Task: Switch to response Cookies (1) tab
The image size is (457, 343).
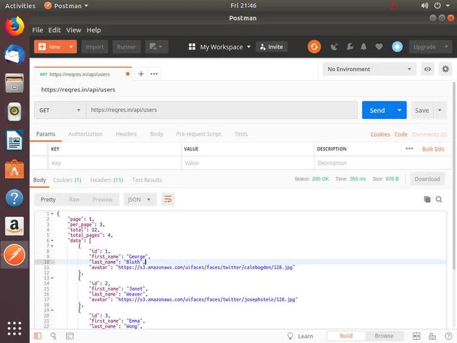Action: click(67, 180)
